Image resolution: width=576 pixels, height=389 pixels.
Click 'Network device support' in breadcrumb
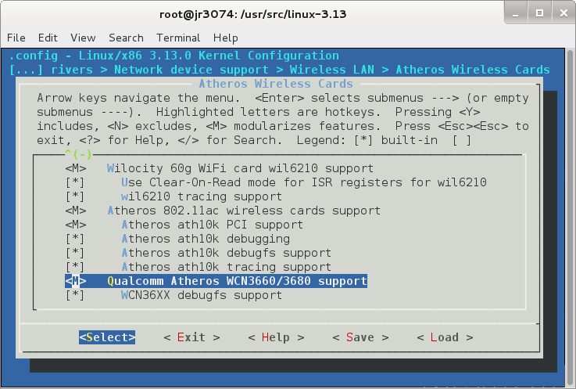pyautogui.click(x=191, y=70)
